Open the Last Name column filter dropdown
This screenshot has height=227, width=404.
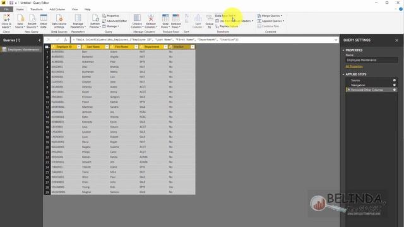tap(107, 47)
